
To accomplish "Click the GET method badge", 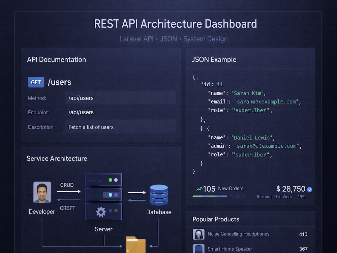I will (x=36, y=82).
